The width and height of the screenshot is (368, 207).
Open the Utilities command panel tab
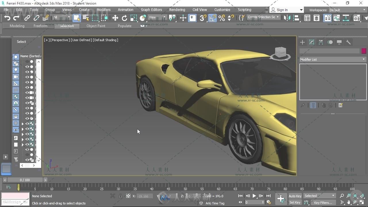(x=348, y=42)
